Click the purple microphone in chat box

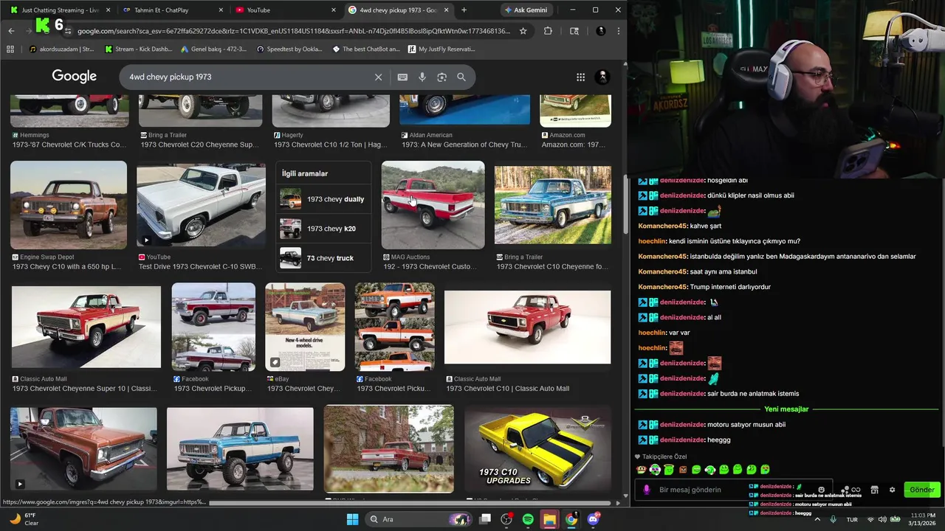coord(647,490)
